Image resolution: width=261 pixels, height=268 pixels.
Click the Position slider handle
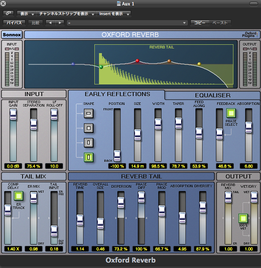click(117, 156)
